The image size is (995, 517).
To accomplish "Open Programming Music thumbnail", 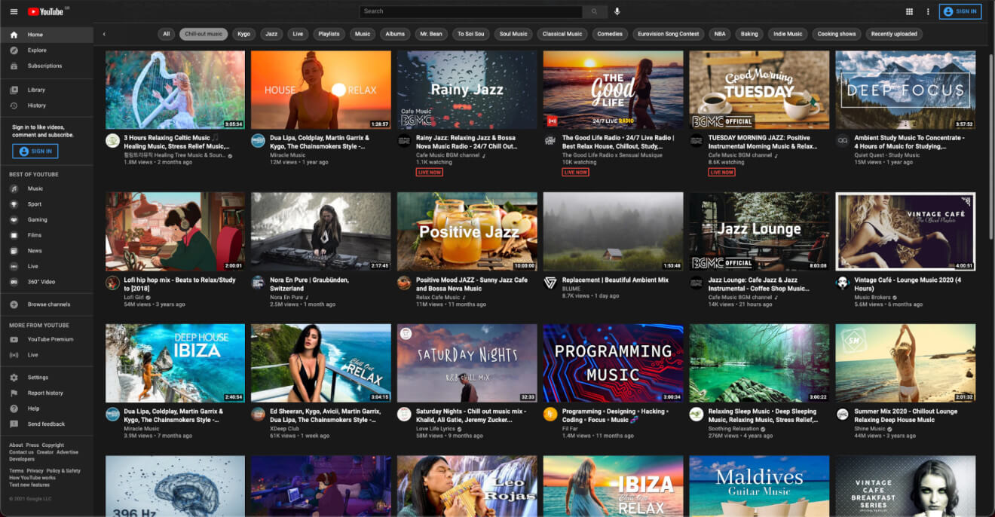I will point(613,363).
